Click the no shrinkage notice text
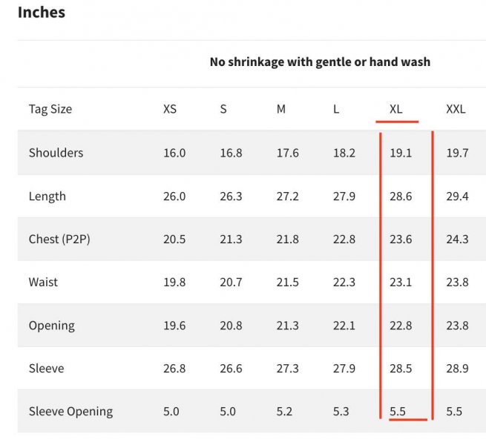Image resolution: width=486 pixels, height=445 pixels. click(320, 62)
